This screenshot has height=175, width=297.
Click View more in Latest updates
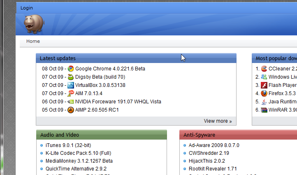pos(218,121)
